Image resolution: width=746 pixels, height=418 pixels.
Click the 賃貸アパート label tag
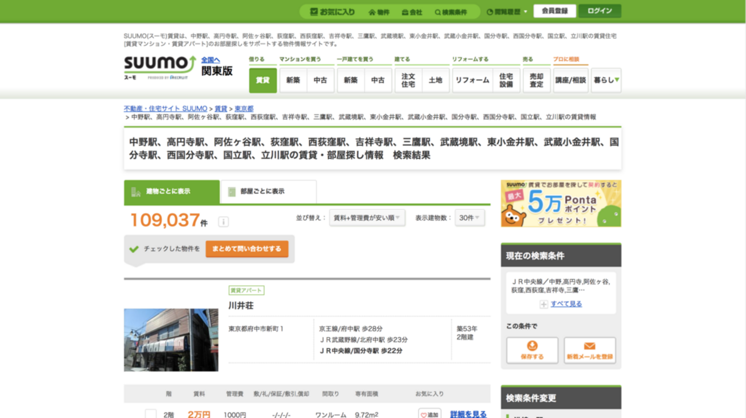pos(246,290)
